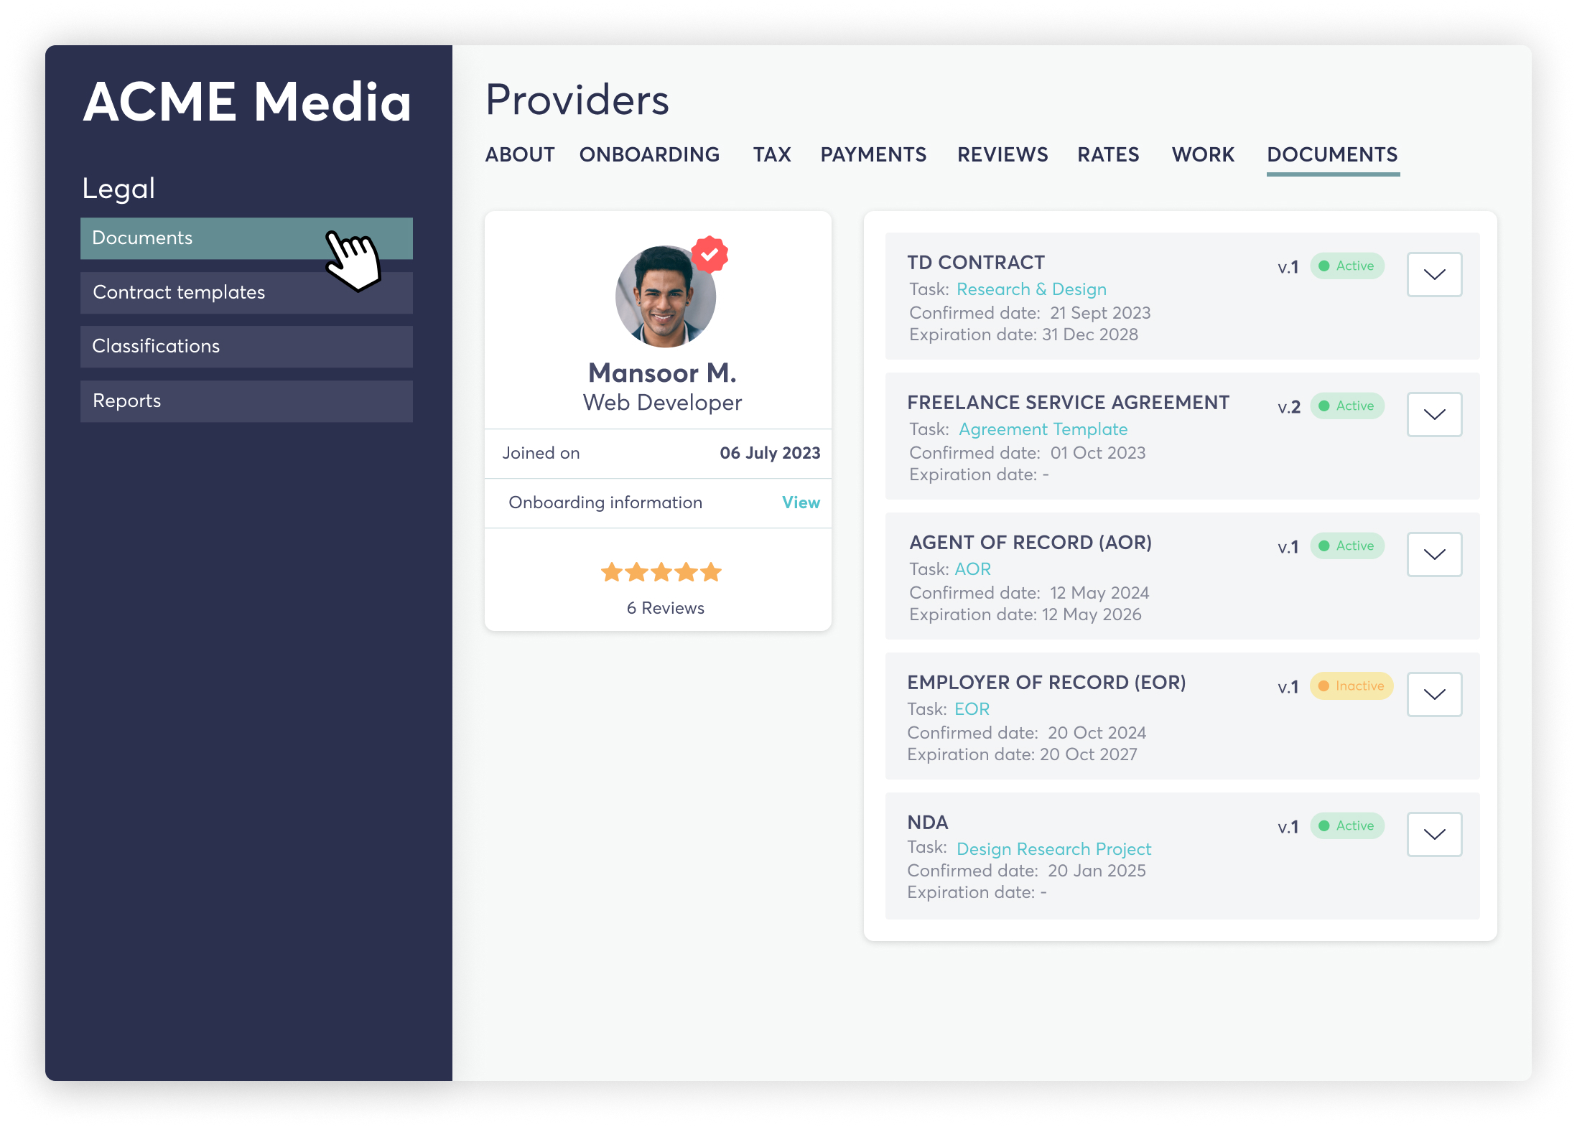The image size is (1577, 1132).
Task: Click Mansoor M. profile photo
Action: [x=665, y=297]
